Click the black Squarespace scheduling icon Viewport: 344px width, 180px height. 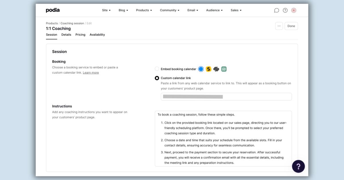pos(216,69)
